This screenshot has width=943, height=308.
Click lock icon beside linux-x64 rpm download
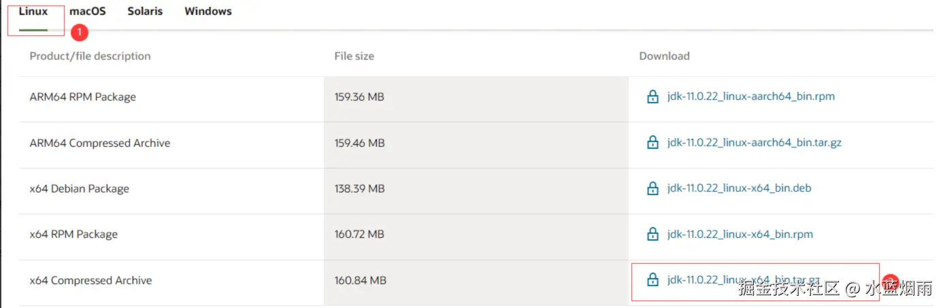[652, 235]
